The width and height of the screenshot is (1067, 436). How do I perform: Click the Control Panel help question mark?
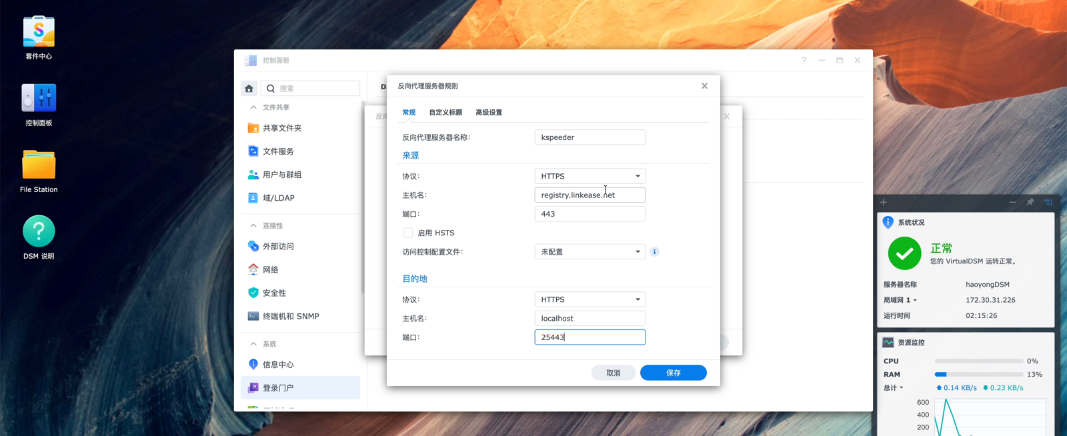[x=804, y=61]
